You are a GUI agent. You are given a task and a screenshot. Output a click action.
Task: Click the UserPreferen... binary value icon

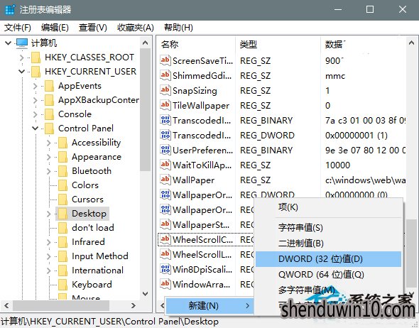(x=165, y=150)
